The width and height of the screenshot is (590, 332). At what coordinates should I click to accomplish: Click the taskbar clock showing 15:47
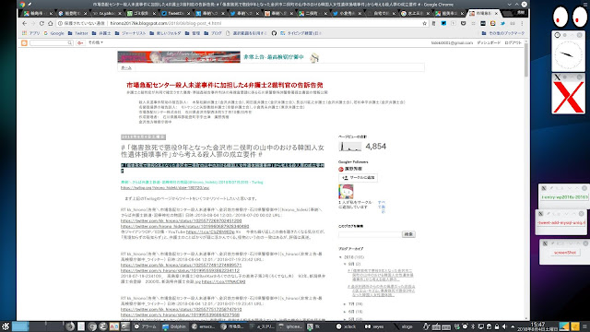tap(538, 326)
